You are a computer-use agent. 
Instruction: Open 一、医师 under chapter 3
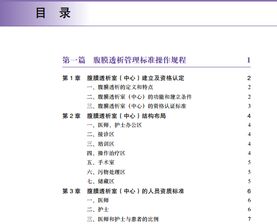coord(98,200)
